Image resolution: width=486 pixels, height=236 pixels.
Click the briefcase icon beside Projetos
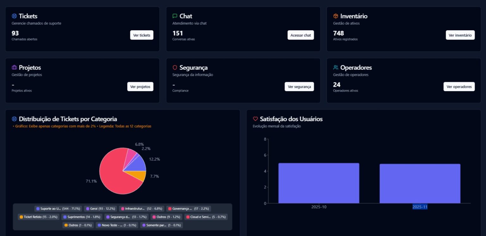tap(14, 68)
